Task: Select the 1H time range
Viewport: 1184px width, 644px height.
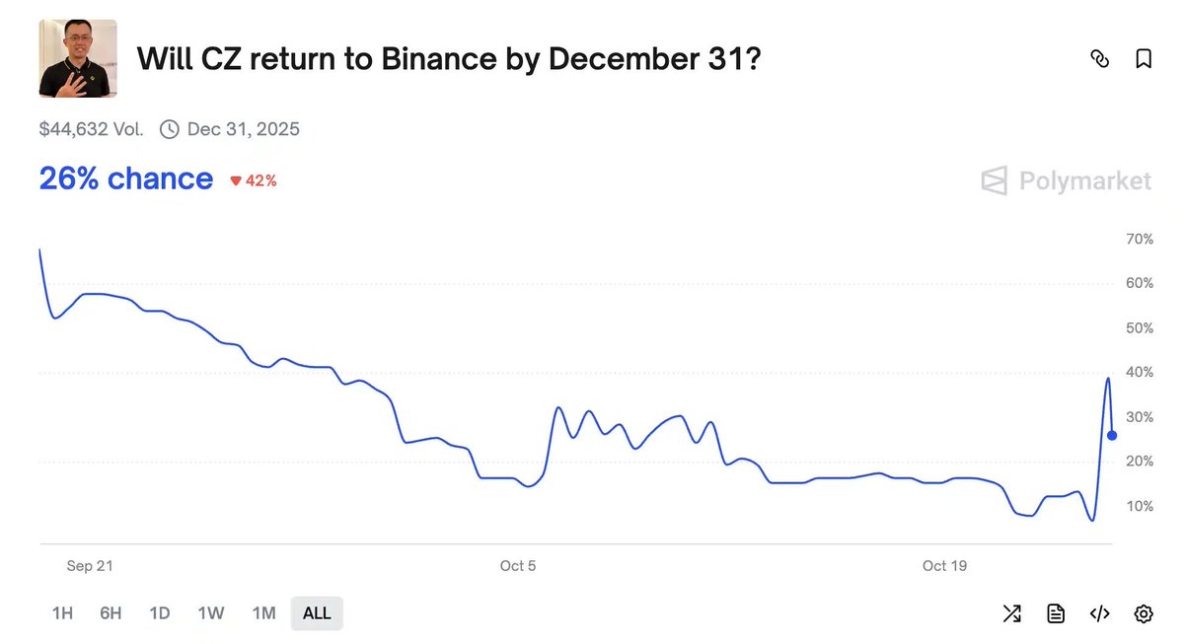Action: 62,613
